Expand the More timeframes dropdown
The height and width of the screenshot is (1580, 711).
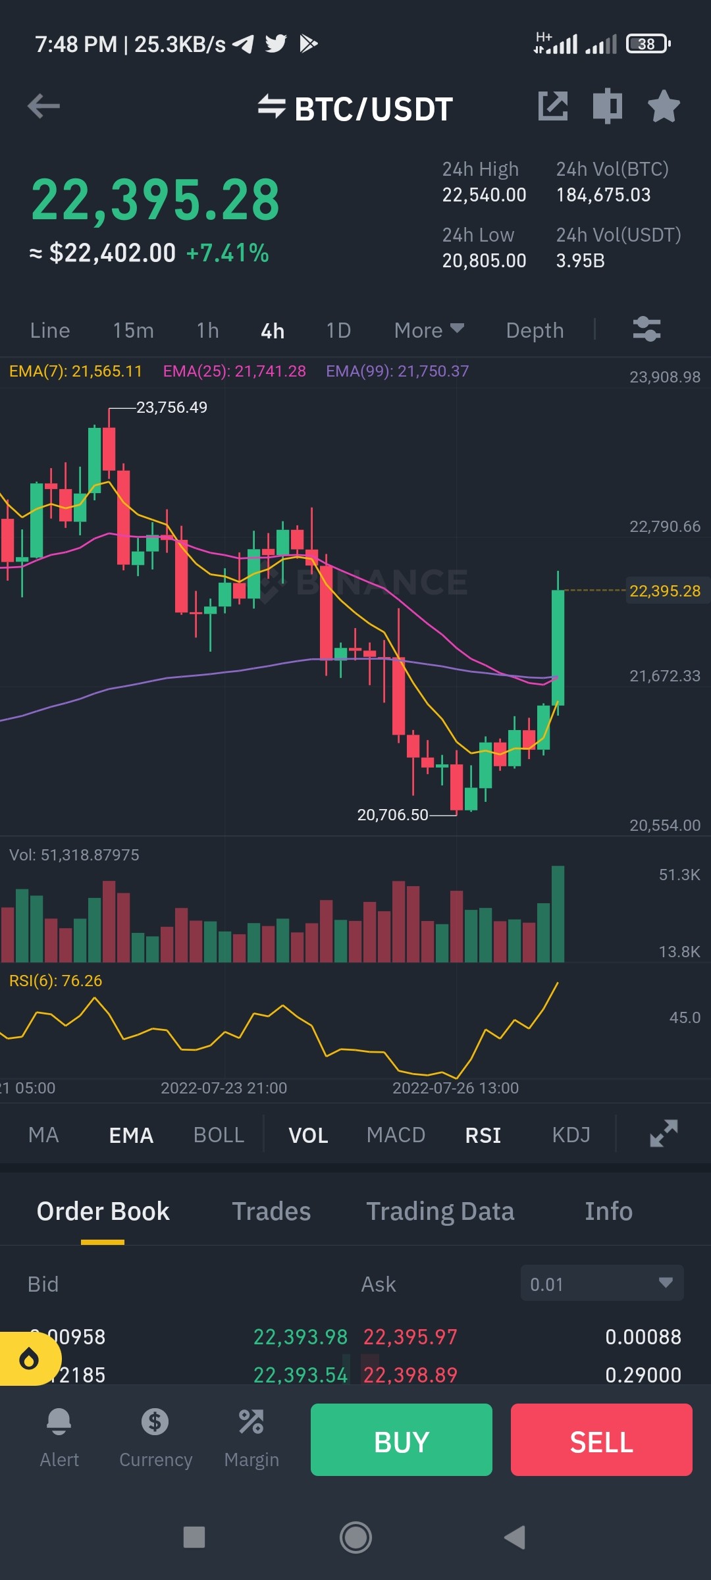[429, 330]
